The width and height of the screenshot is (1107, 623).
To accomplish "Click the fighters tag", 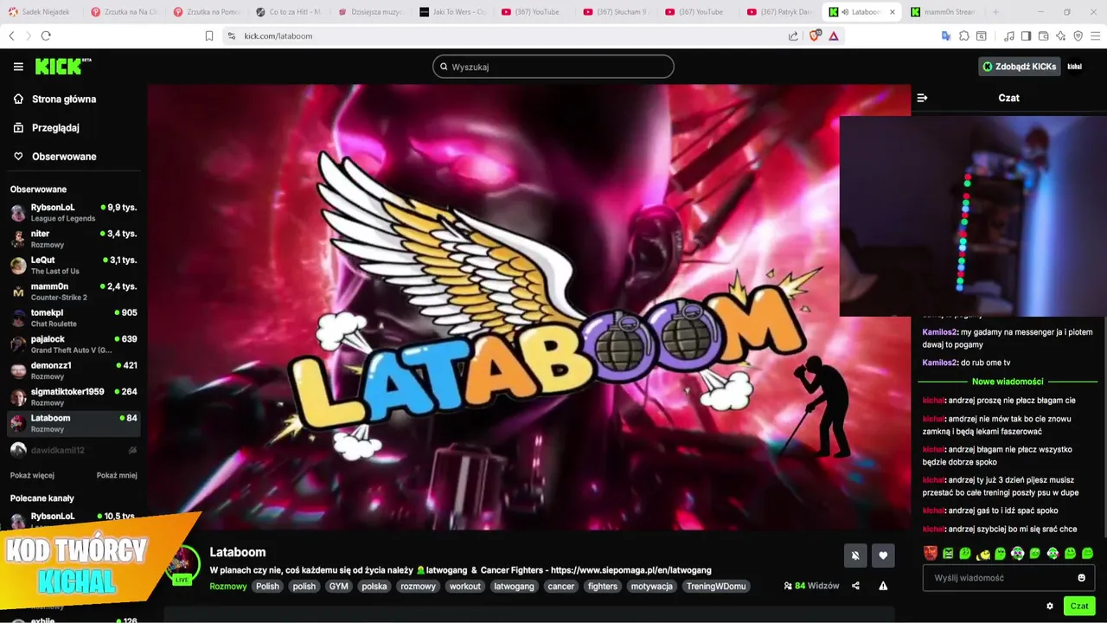I will [x=603, y=586].
